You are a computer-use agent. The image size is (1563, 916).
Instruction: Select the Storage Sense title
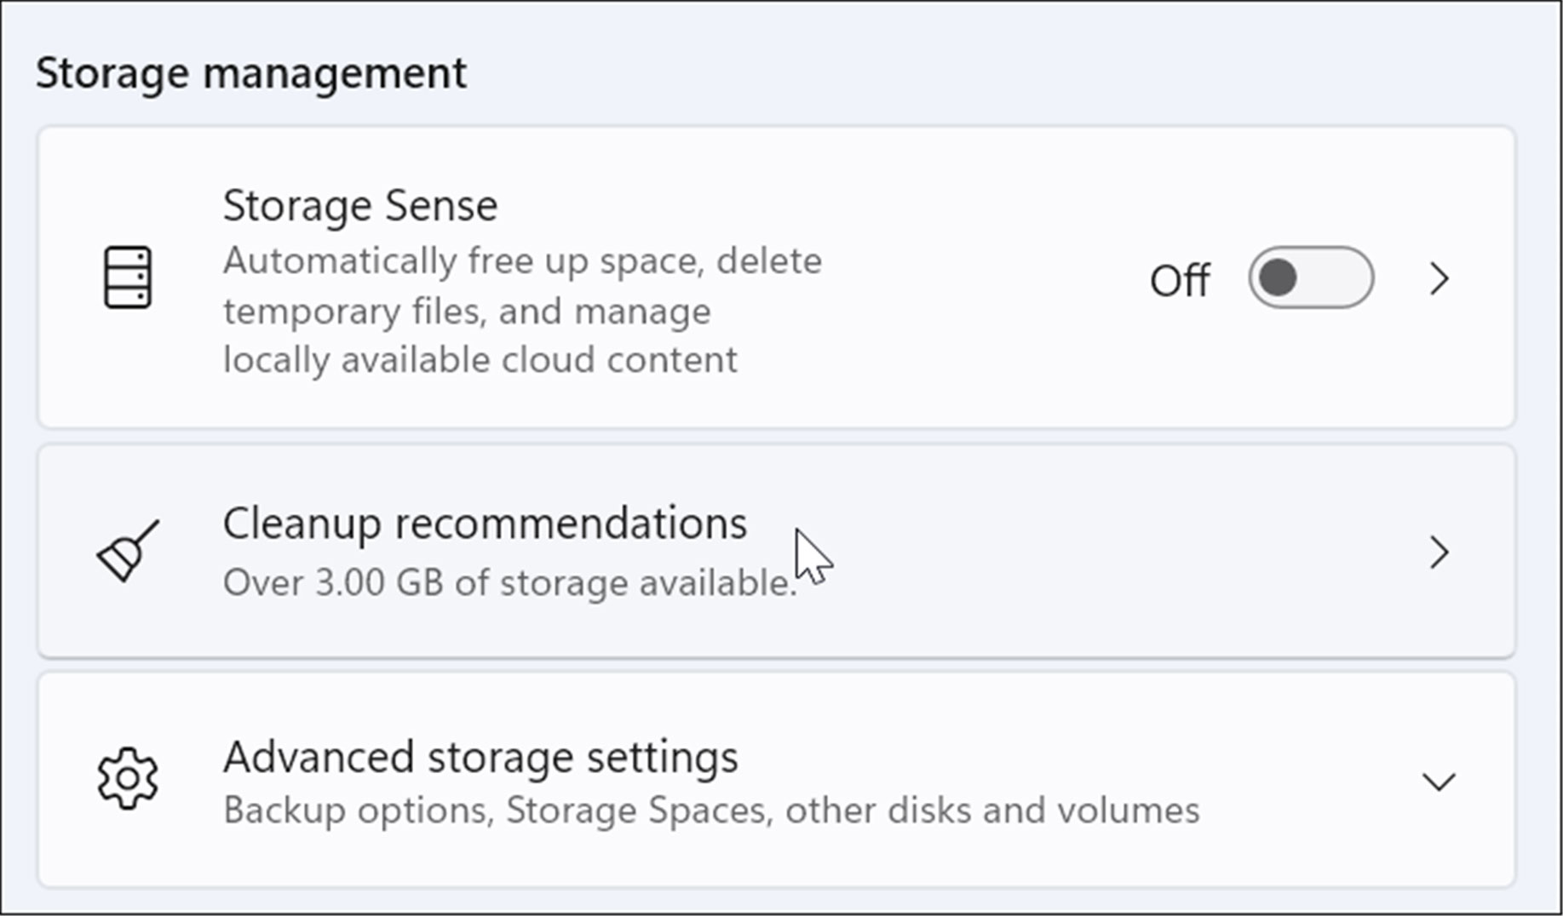coord(359,206)
